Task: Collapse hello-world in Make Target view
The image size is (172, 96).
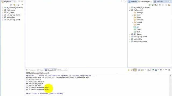Action: click(x=130, y=10)
